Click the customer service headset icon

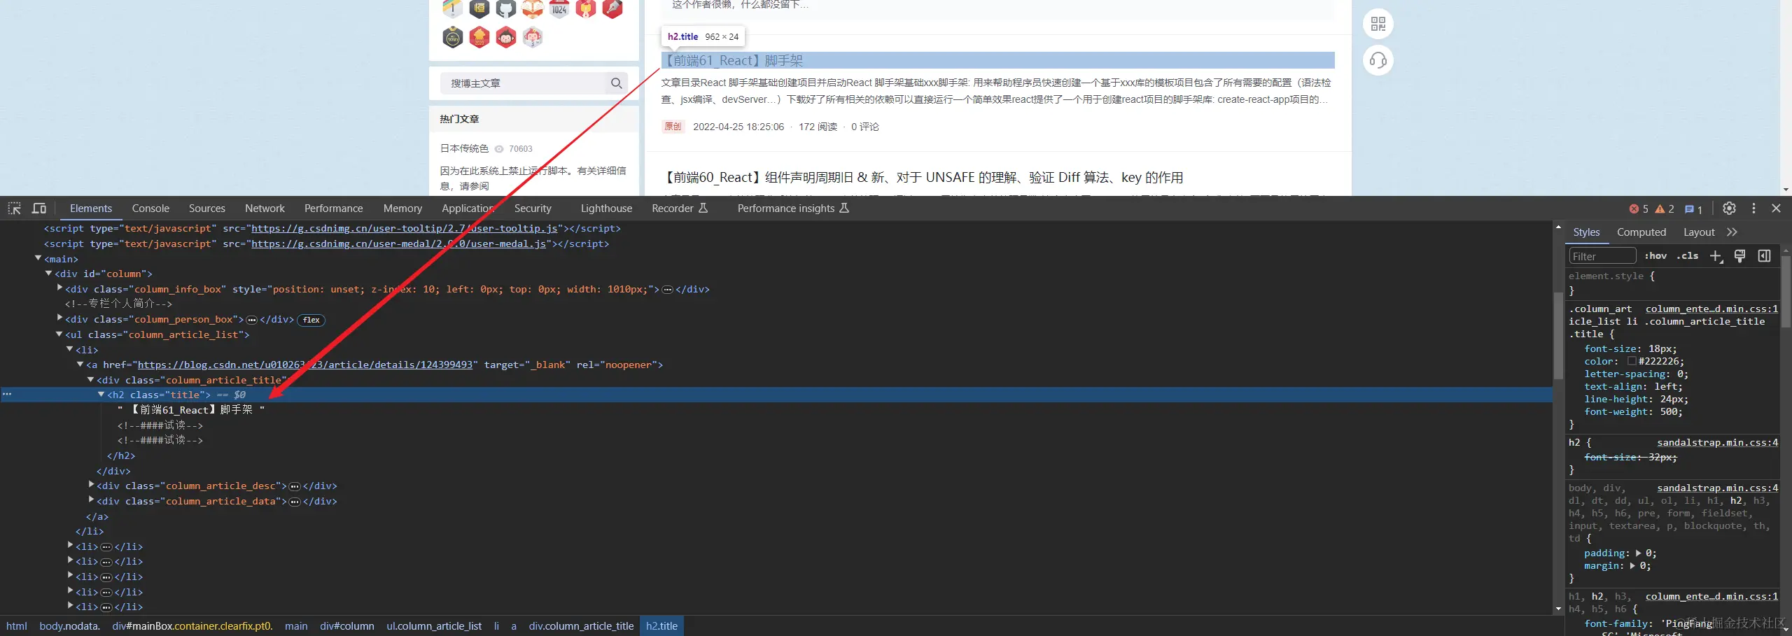[1378, 61]
